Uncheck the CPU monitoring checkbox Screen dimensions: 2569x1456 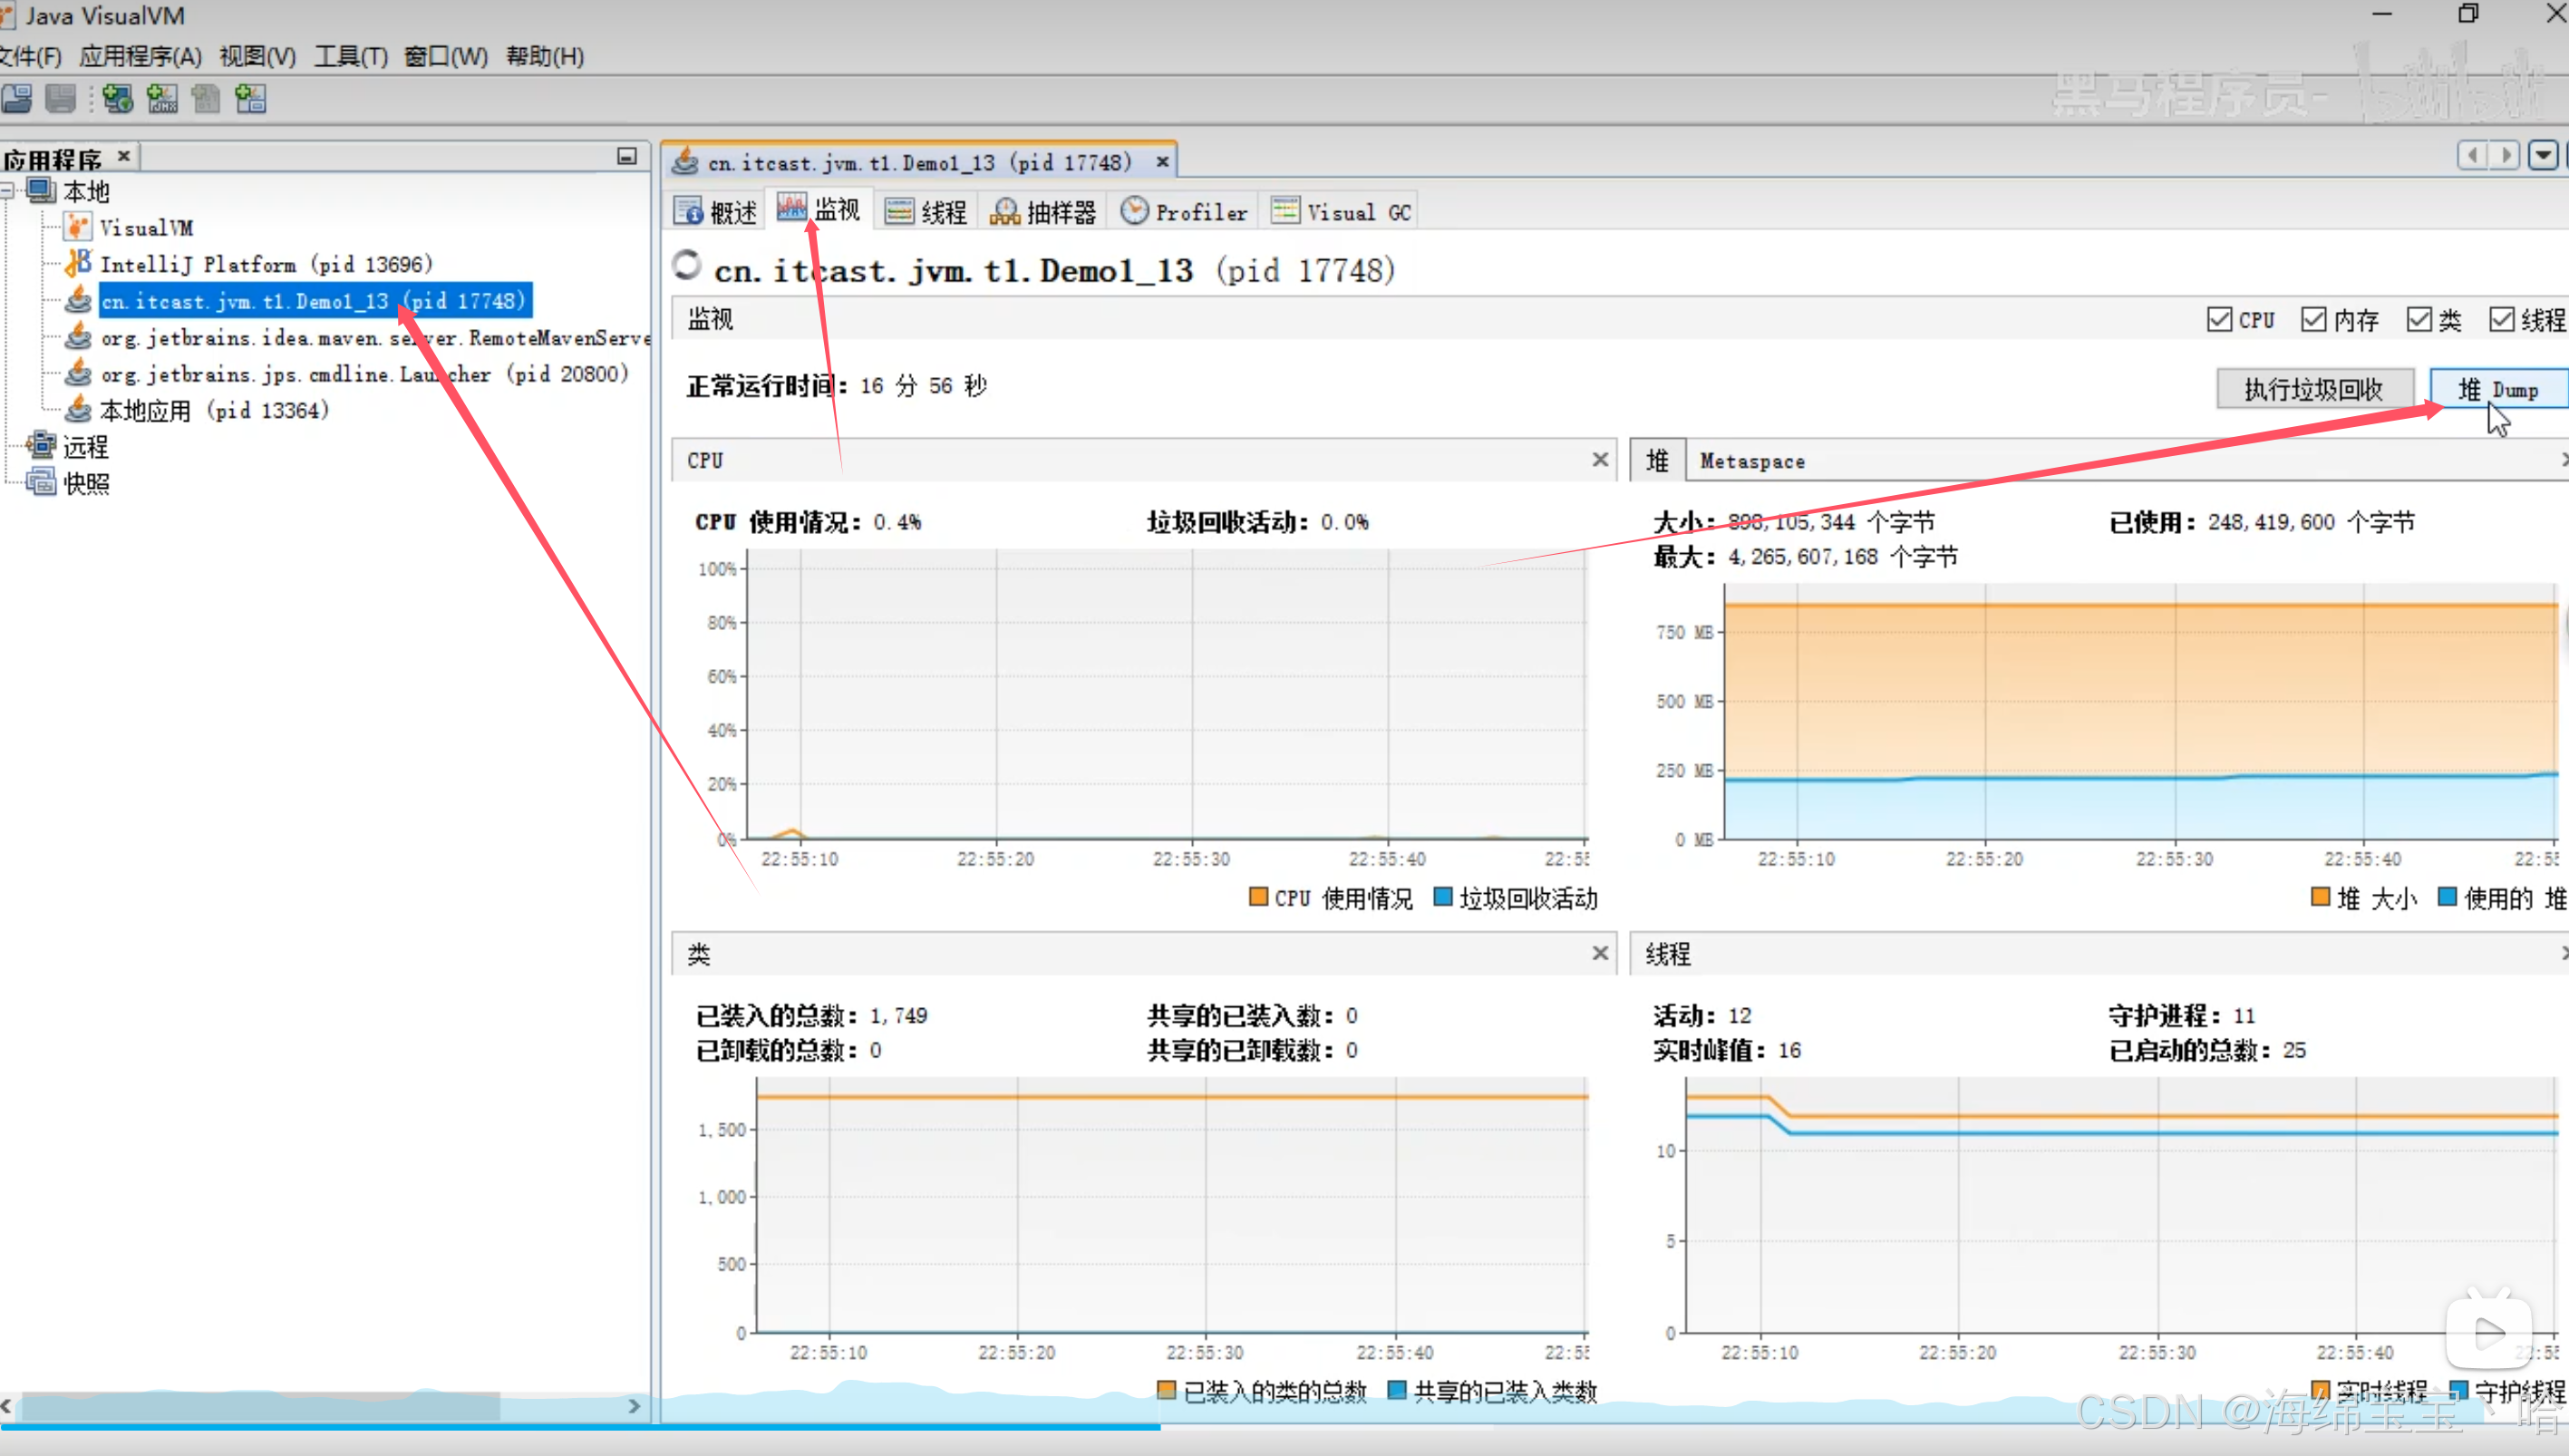2219,319
